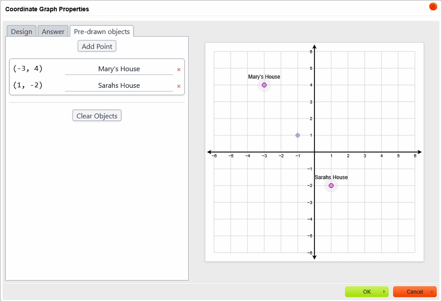Viewport: 442px width, 302px height.
Task: Edit the Mary's House label field
Action: tap(119, 69)
